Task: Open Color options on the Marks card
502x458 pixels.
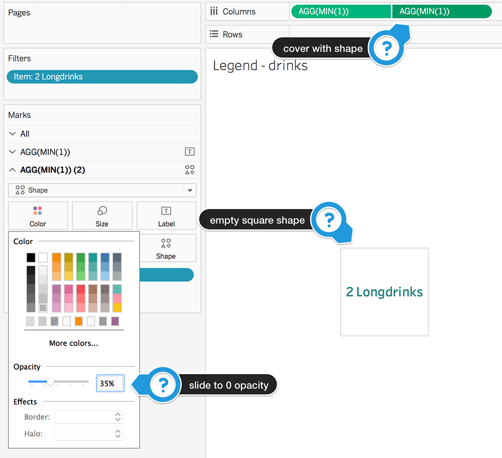Action: click(x=38, y=215)
